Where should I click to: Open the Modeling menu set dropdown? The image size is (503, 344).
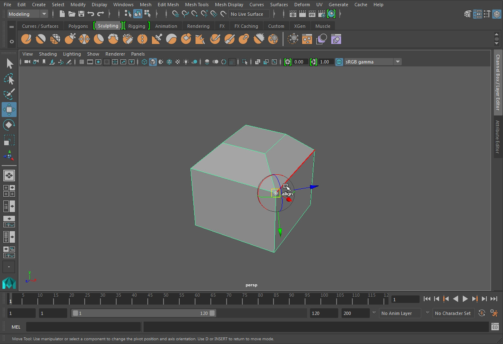(28, 14)
